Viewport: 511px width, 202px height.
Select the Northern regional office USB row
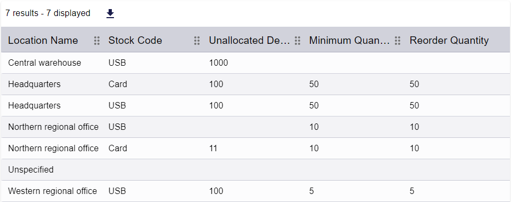[x=256, y=127]
